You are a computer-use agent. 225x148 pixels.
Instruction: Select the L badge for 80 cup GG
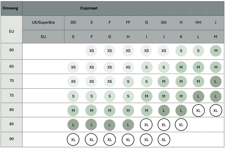(x=163, y=110)
